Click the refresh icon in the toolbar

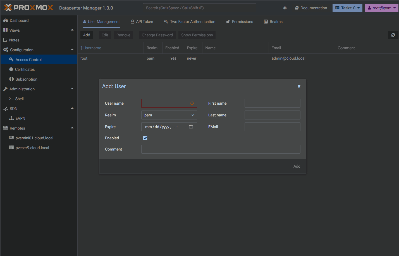click(x=393, y=35)
